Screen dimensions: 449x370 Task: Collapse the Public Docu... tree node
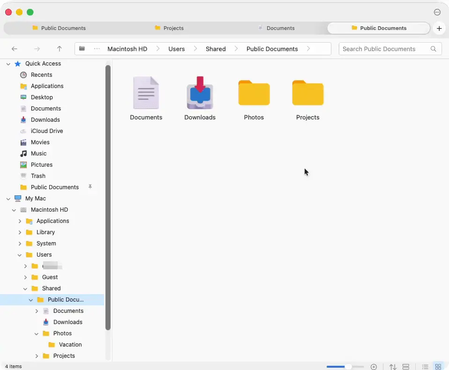pos(30,300)
